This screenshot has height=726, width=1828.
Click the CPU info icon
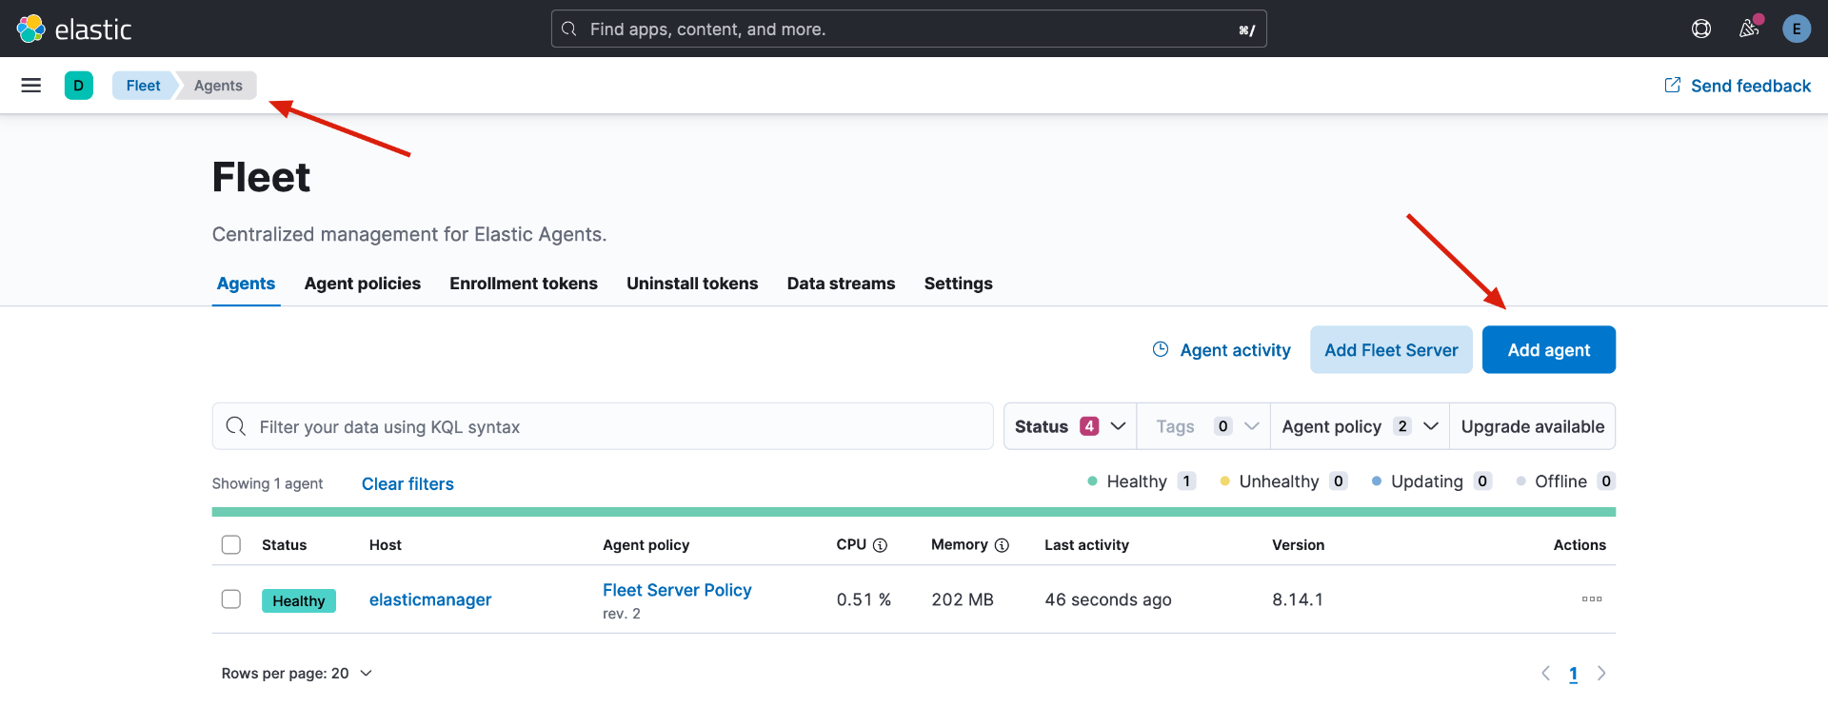point(881,545)
